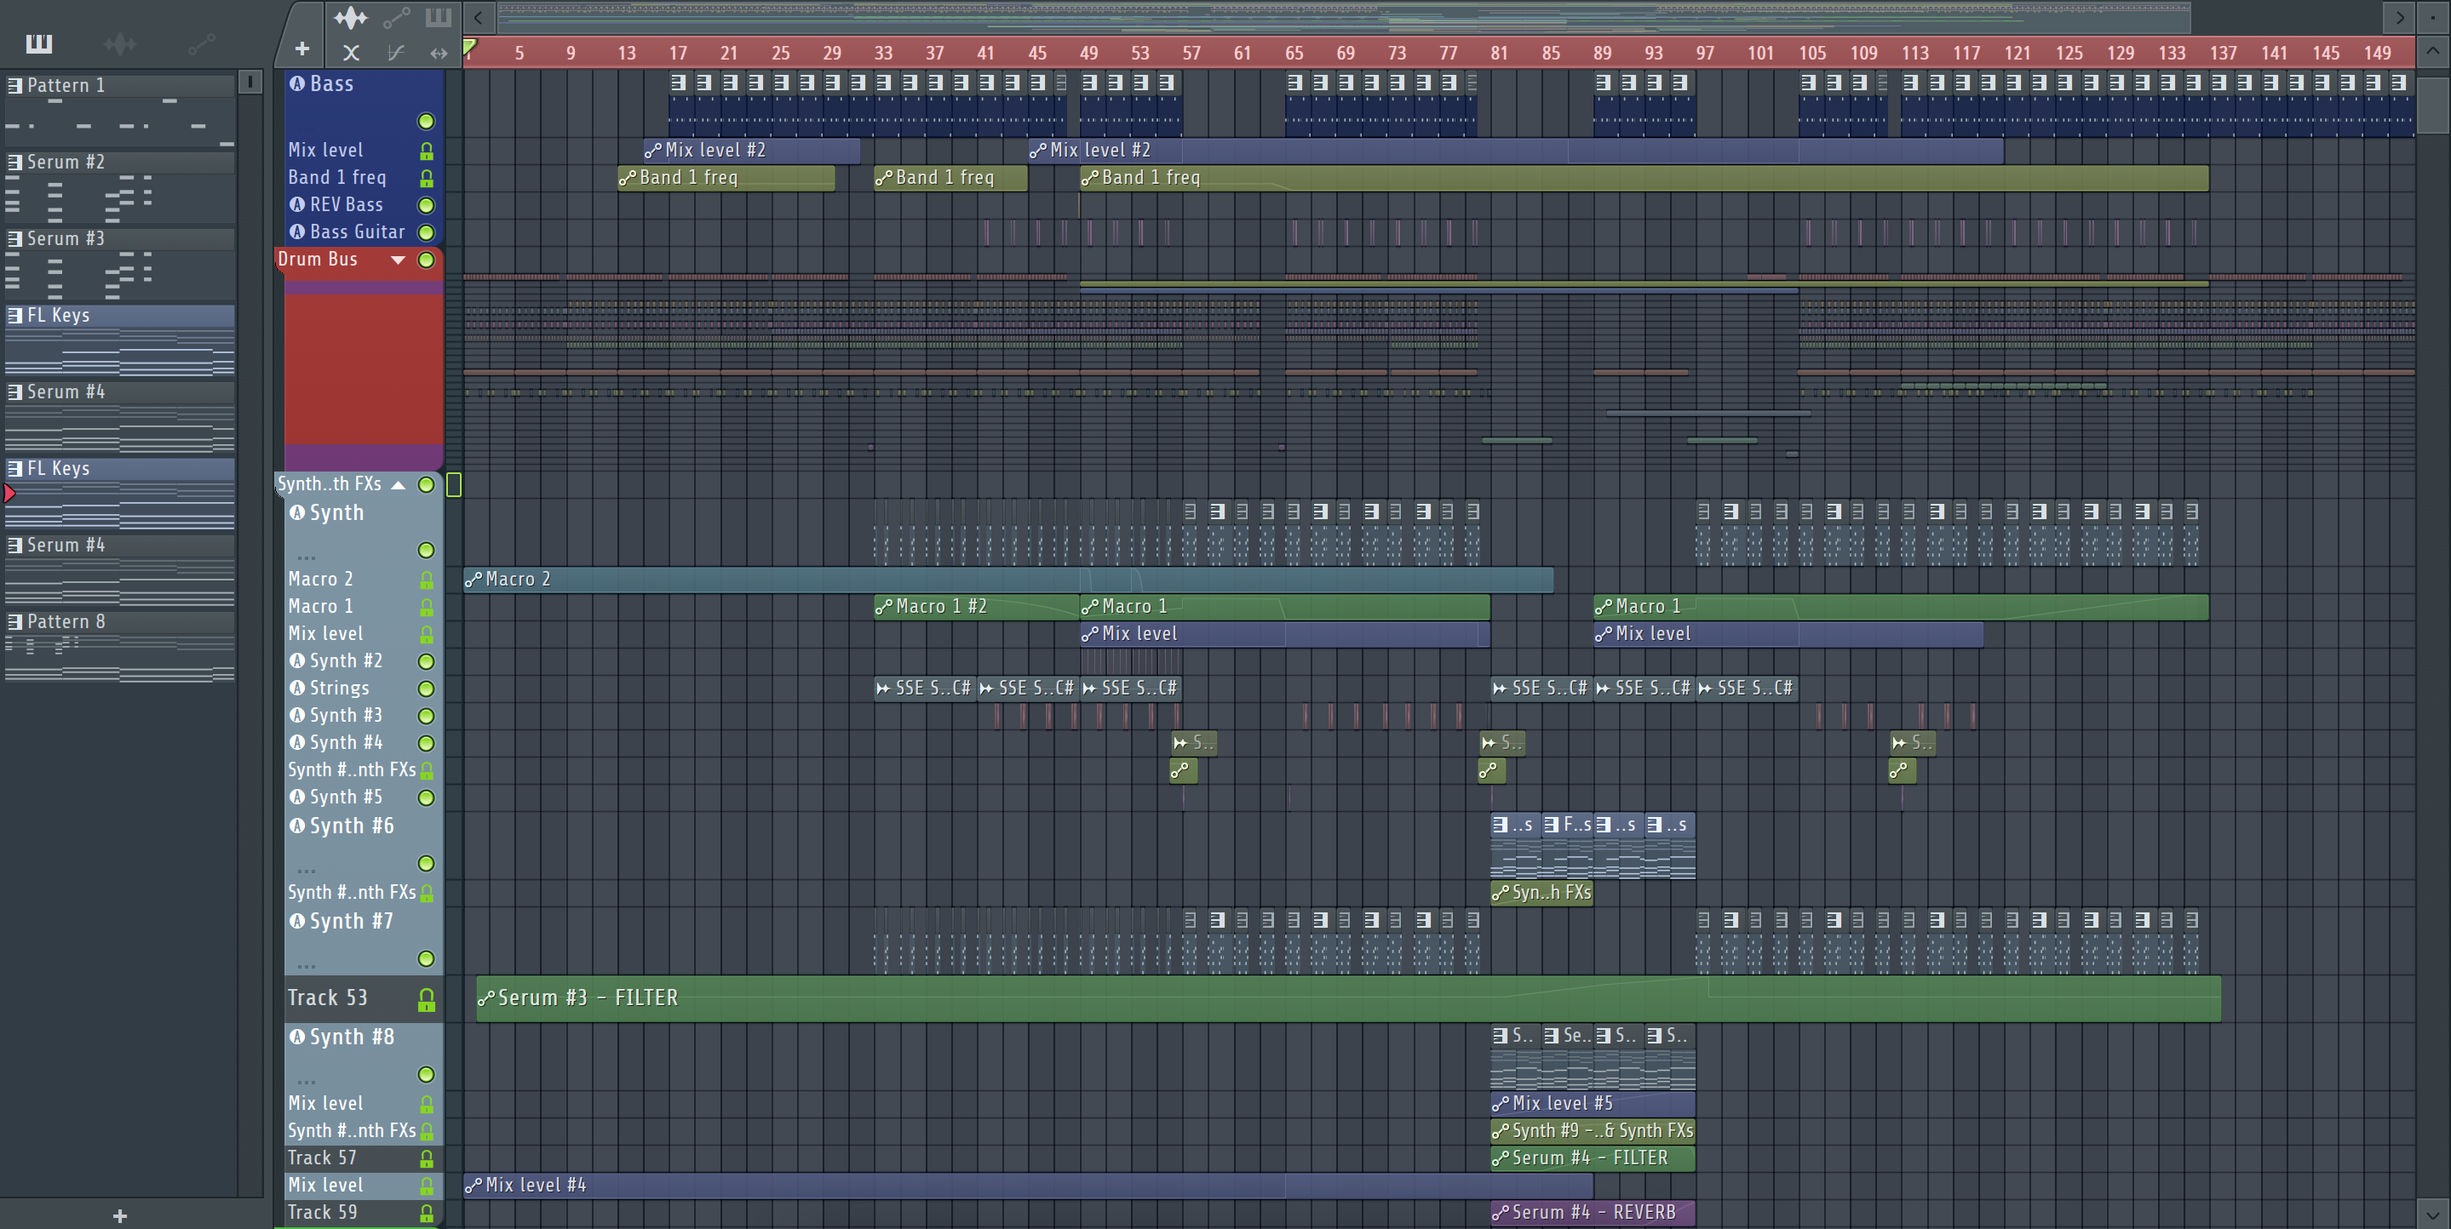This screenshot has width=2451, height=1229.
Task: Mute the Synth #5 track
Action: [x=427, y=798]
